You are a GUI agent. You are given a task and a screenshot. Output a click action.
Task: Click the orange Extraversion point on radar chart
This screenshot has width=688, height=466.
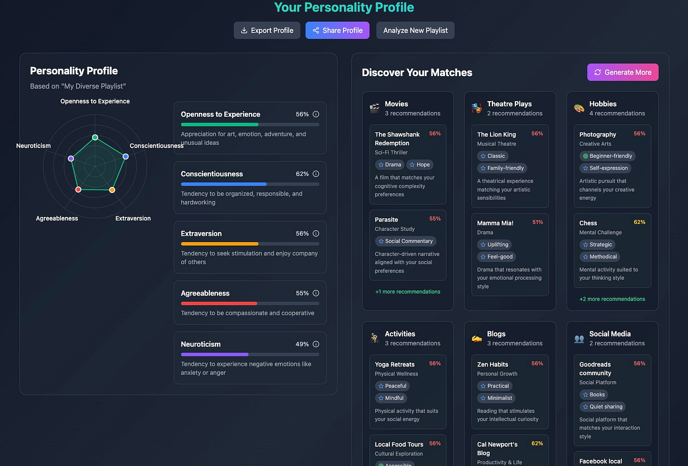pos(112,190)
